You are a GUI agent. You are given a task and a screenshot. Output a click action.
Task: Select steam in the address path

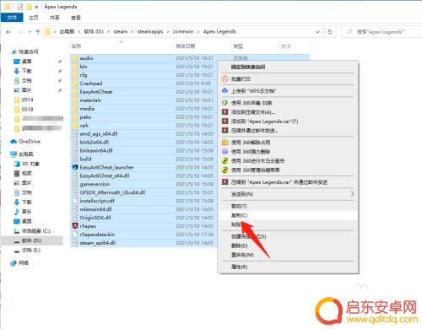(121, 31)
